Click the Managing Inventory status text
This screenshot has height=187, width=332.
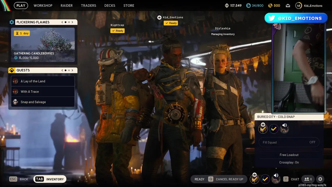click(223, 34)
